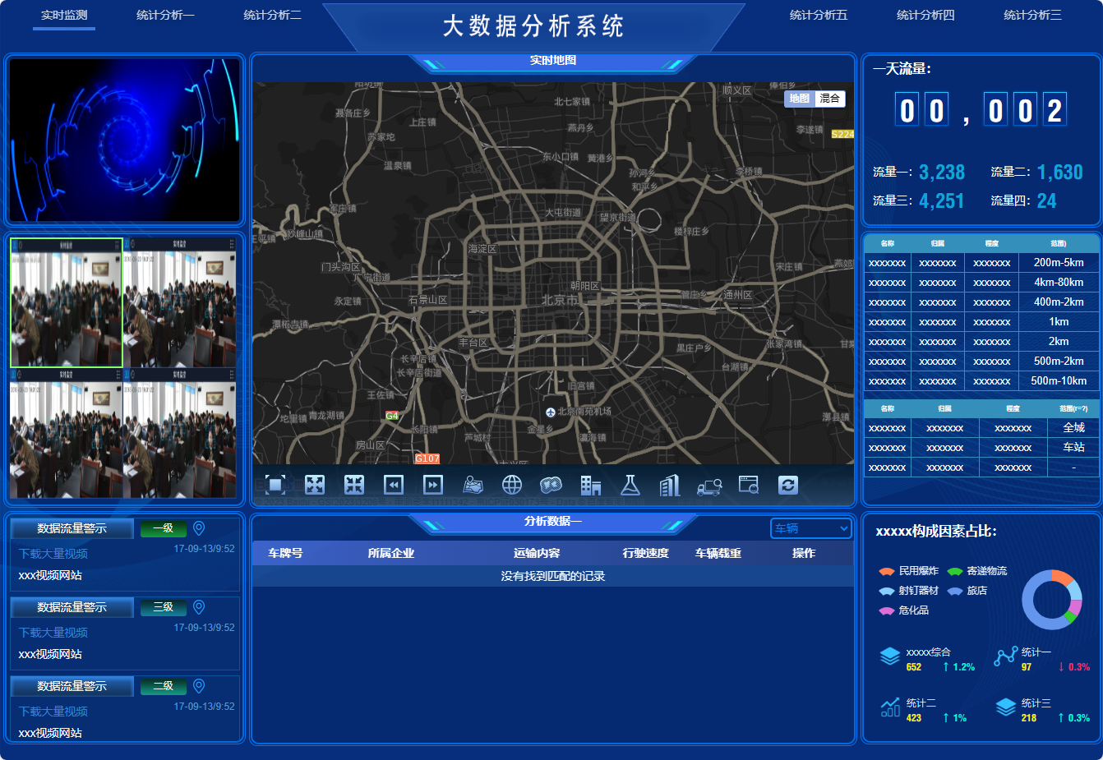Image resolution: width=1103 pixels, height=760 pixels.
Task: Click the refresh icon in map toolbar
Action: (788, 485)
